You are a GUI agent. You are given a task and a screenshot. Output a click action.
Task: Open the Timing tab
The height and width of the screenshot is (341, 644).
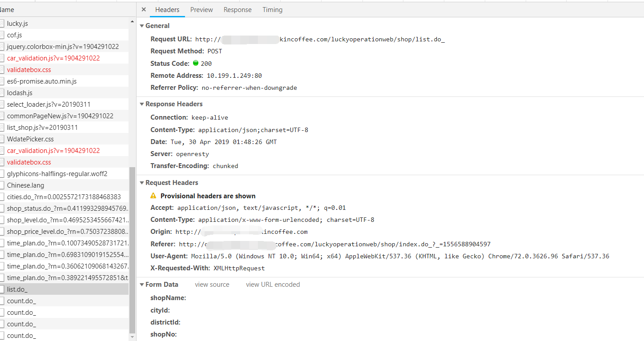[272, 10]
